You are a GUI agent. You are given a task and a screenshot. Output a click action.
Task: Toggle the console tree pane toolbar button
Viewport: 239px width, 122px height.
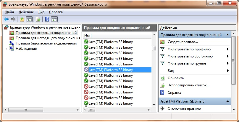click(29, 19)
